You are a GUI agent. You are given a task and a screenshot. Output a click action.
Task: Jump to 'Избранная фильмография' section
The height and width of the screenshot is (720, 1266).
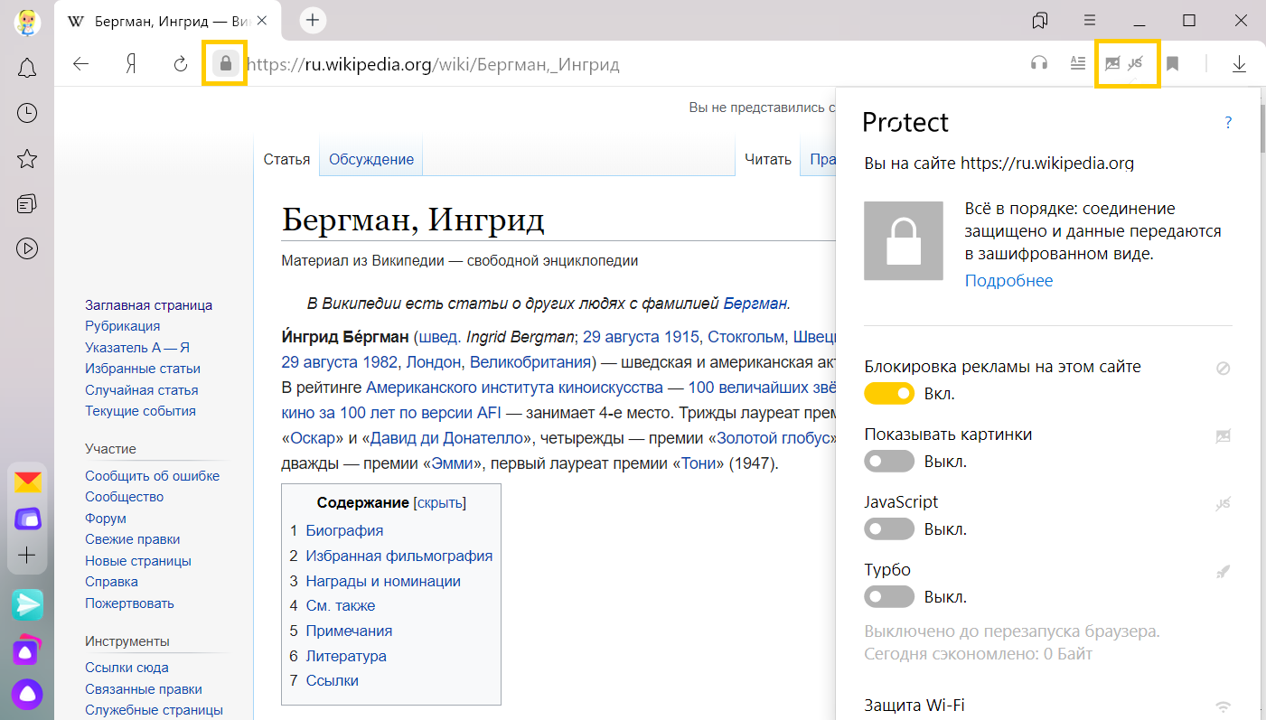pyautogui.click(x=399, y=556)
